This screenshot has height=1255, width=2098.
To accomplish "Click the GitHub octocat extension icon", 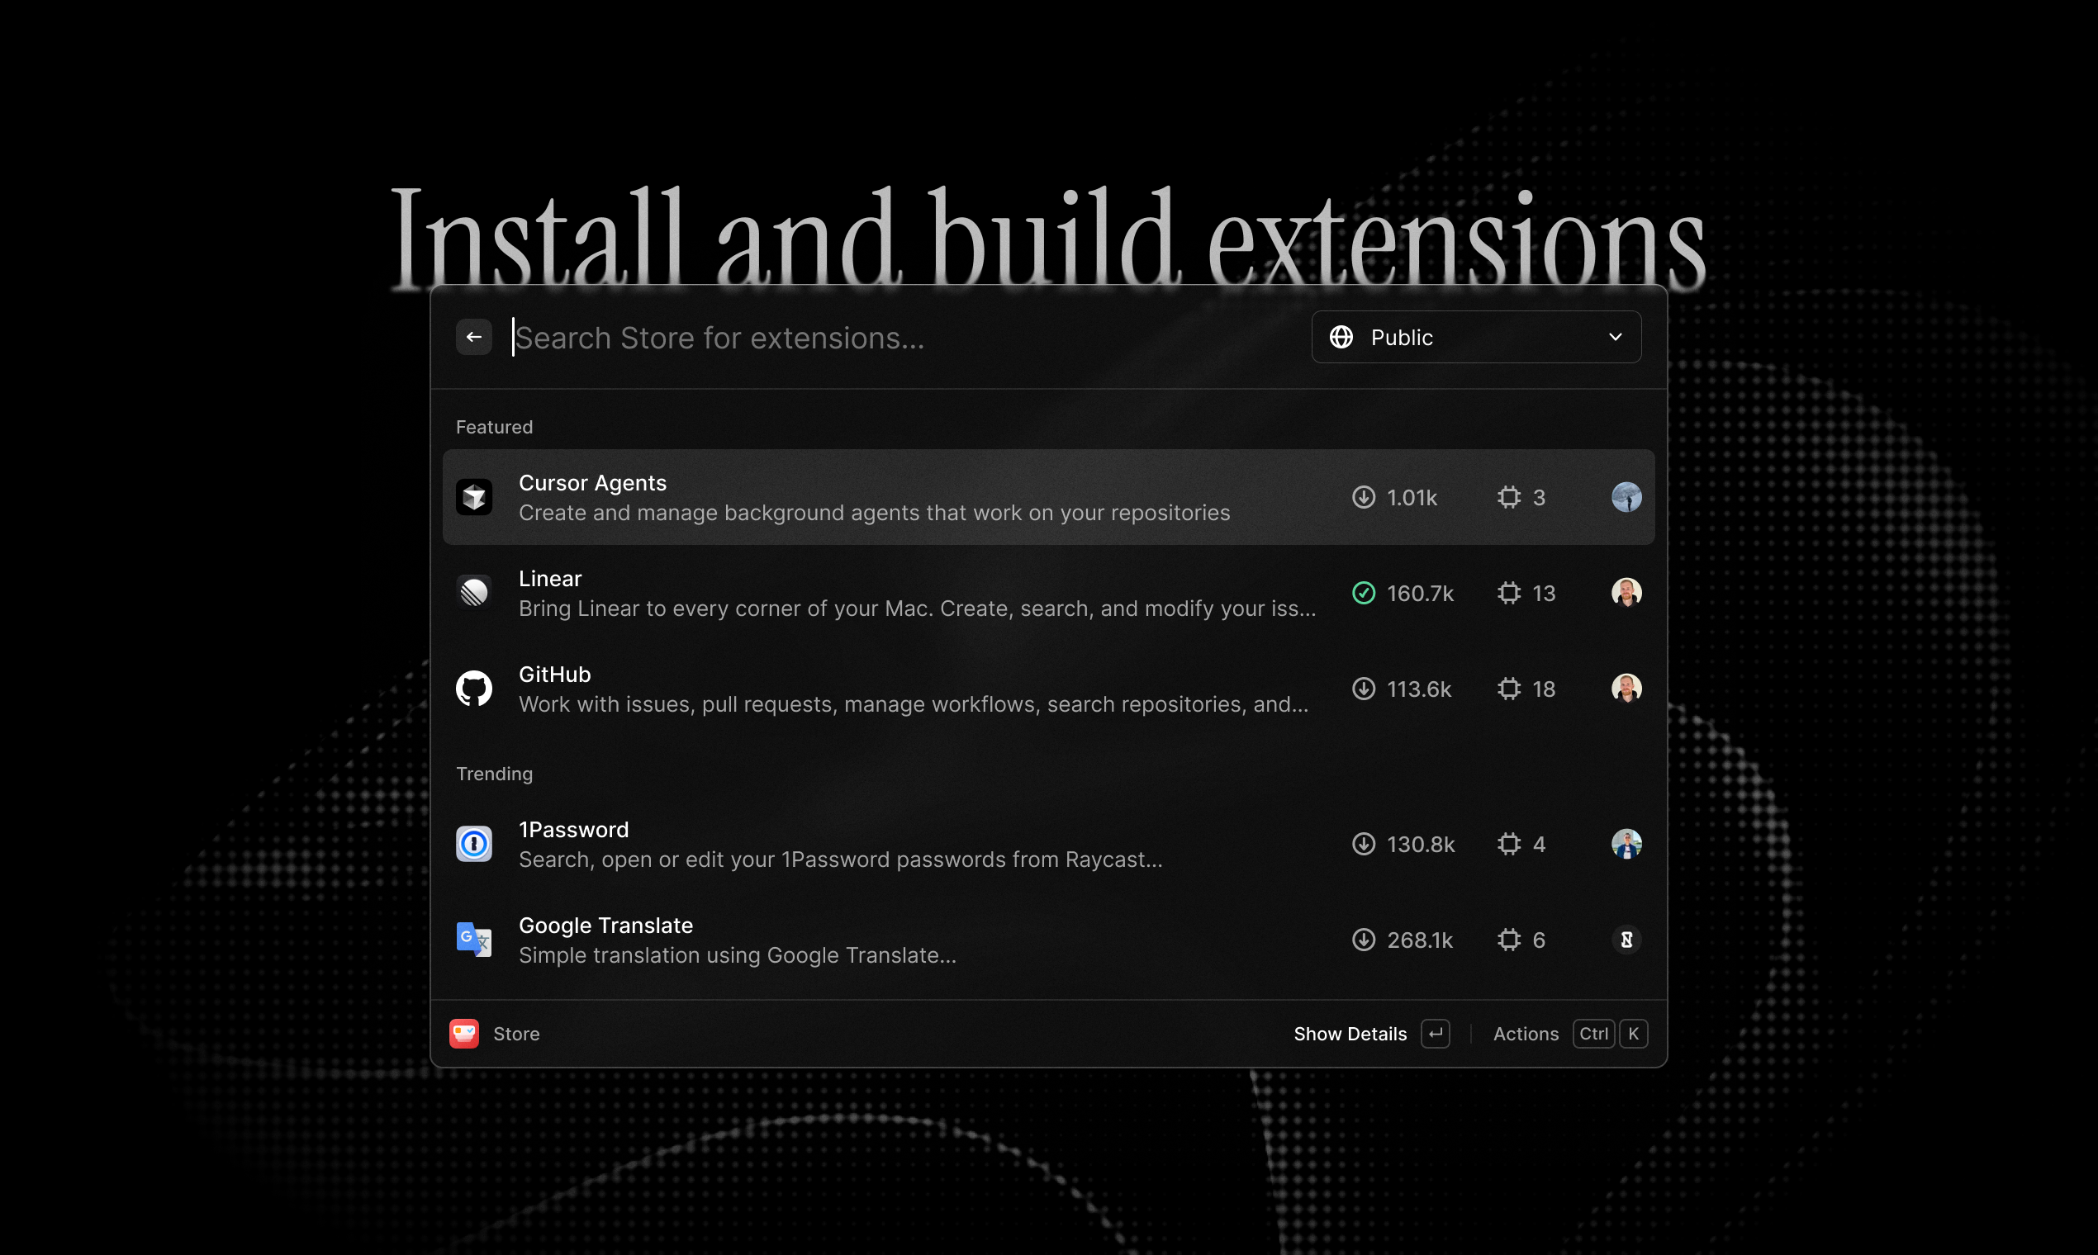I will tap(475, 689).
